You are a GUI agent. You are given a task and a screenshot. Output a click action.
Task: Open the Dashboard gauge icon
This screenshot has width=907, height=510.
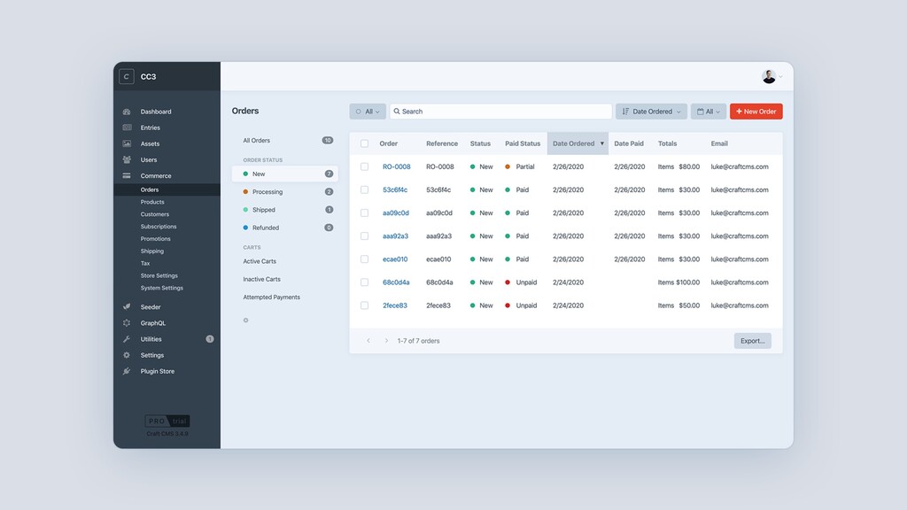pyautogui.click(x=127, y=112)
